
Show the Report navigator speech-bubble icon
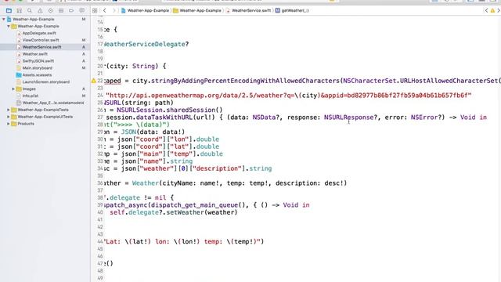[81, 10]
